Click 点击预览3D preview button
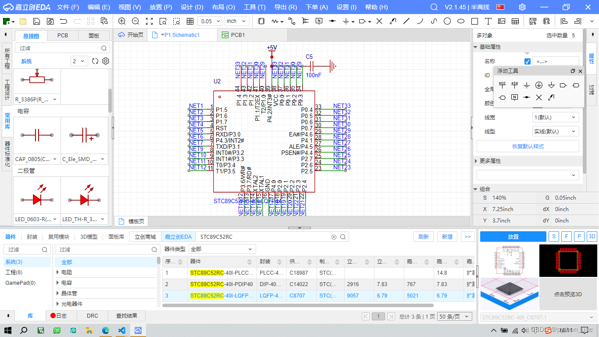This screenshot has height=337, width=599. [x=568, y=294]
